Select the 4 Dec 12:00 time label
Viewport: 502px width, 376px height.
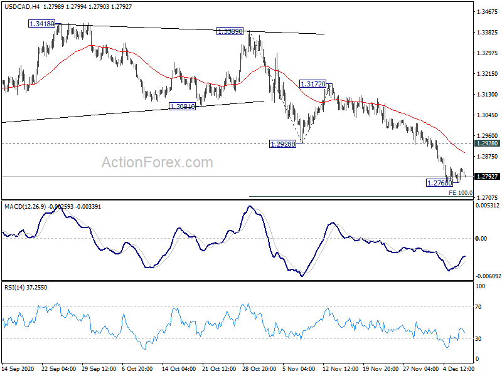(x=459, y=369)
